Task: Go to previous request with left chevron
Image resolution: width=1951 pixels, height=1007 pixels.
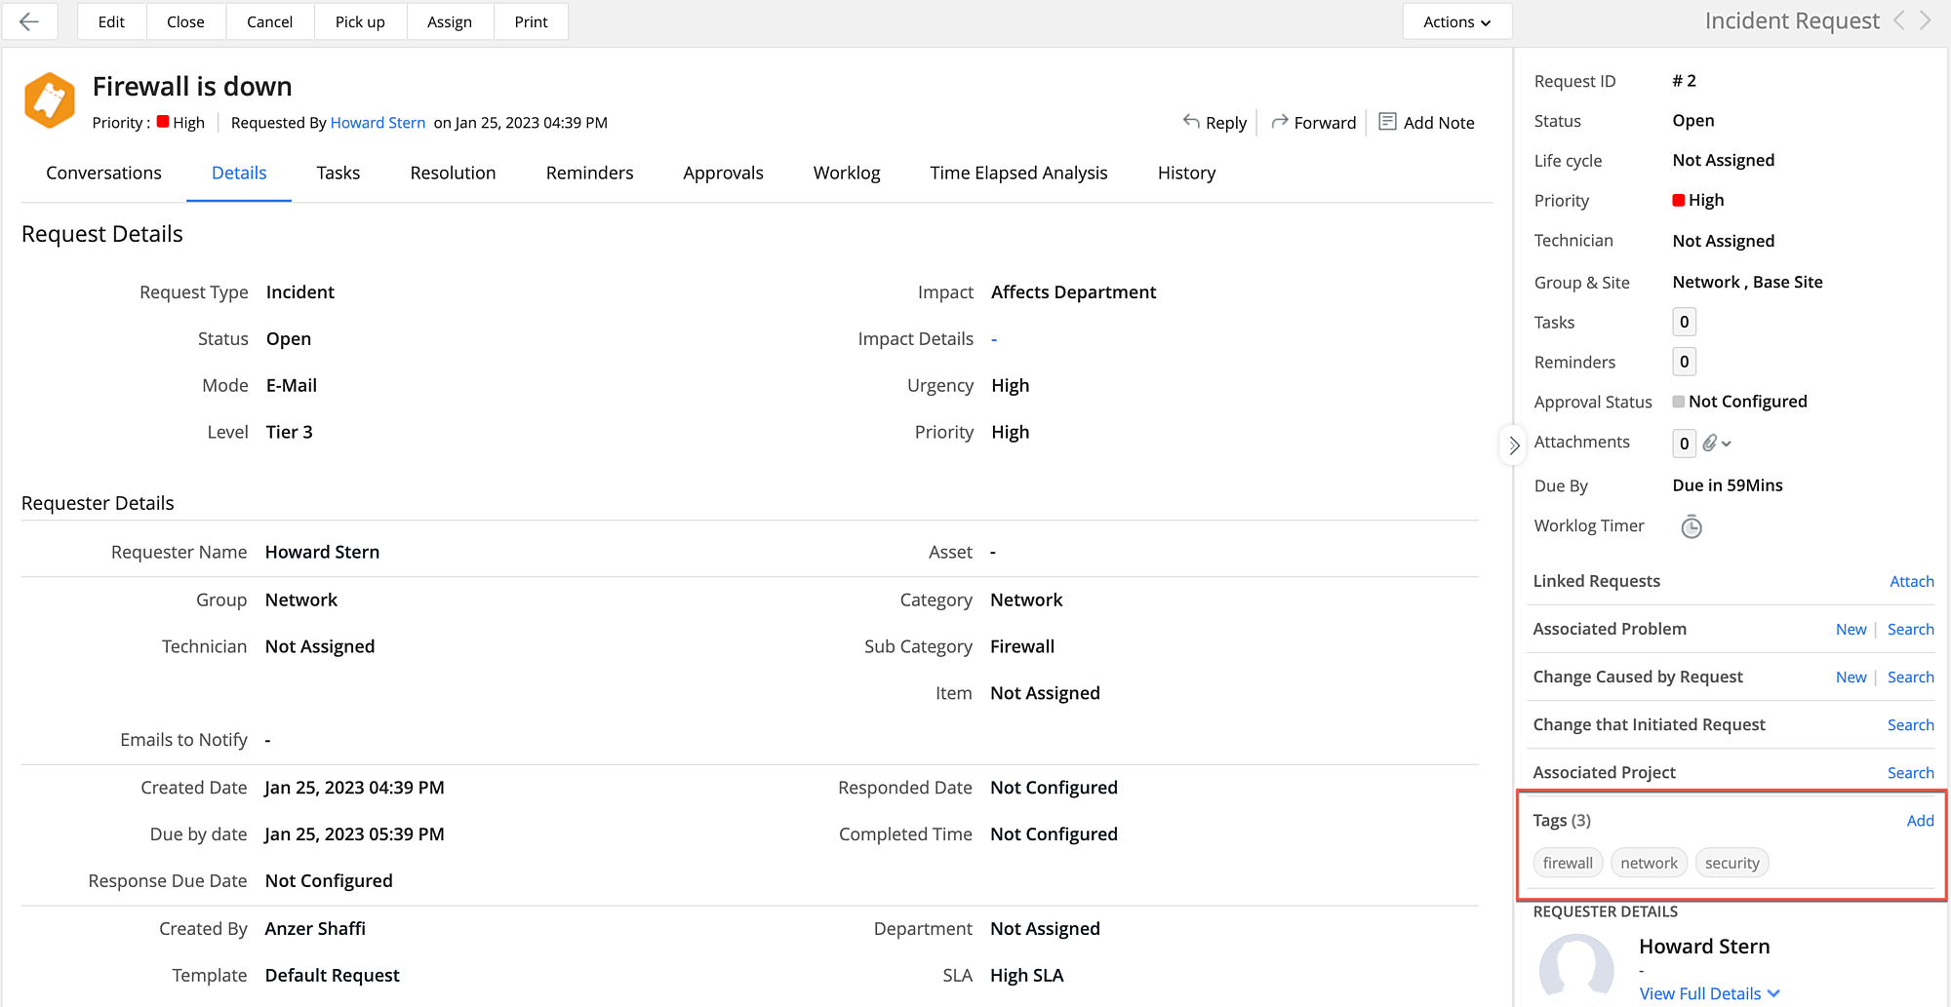Action: tap(1898, 20)
